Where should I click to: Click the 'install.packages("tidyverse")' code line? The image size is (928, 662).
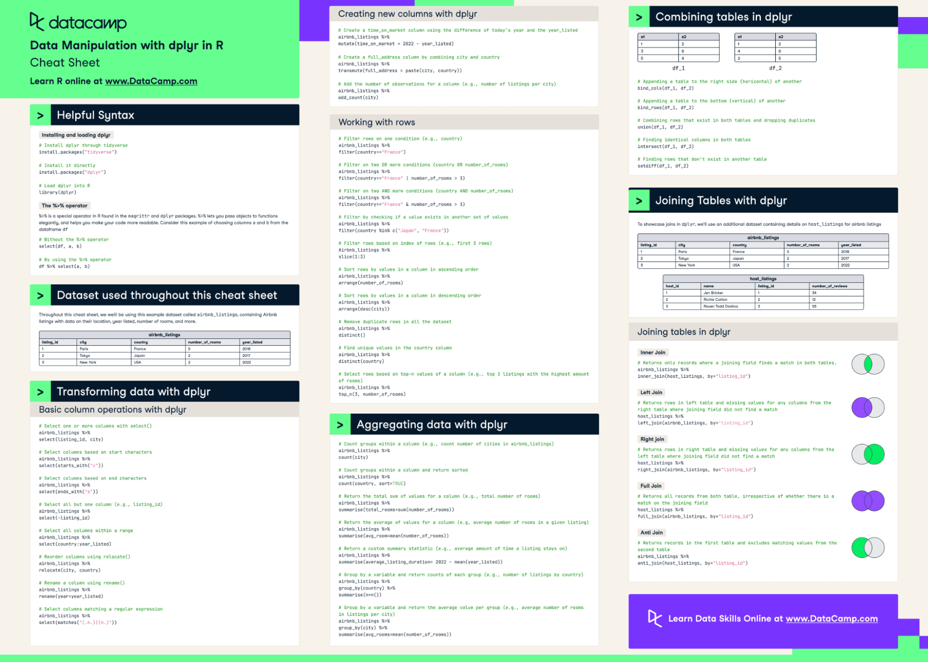78,152
